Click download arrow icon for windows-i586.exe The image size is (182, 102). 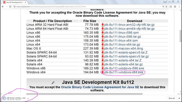tap(102, 68)
